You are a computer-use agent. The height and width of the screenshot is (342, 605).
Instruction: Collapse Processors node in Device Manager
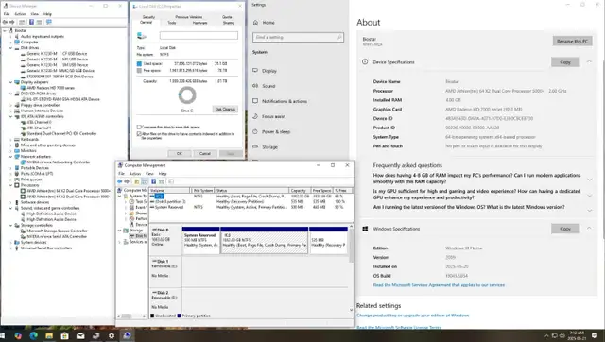tap(10, 185)
